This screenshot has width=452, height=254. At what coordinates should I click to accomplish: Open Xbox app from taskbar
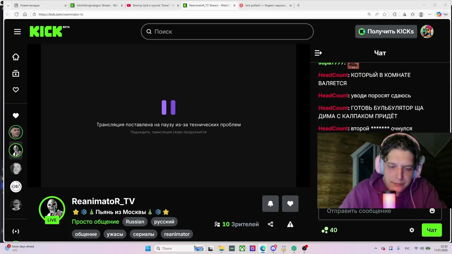(242, 248)
